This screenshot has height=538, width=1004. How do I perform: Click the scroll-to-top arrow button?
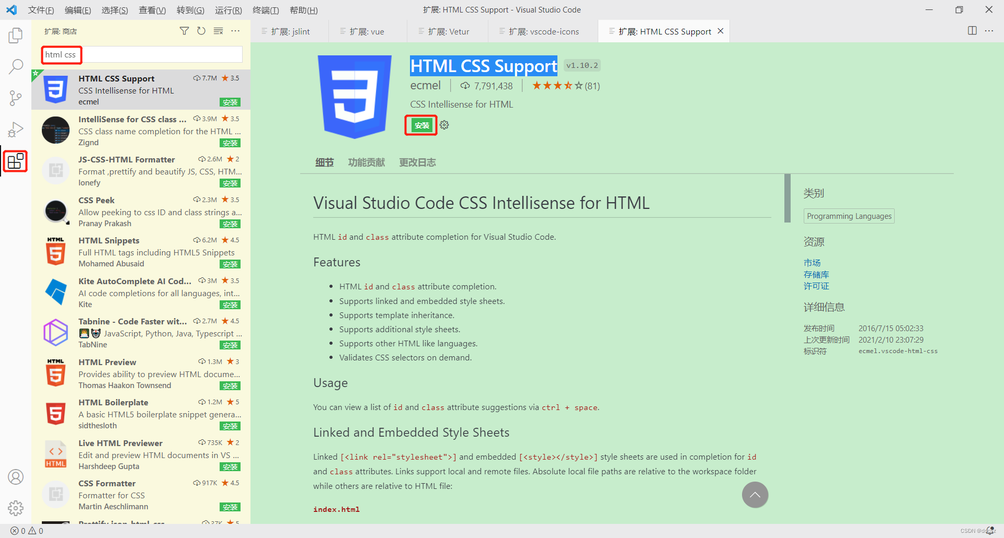coord(755,495)
